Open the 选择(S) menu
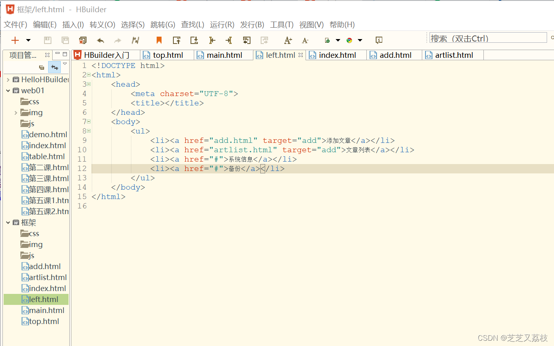Image resolution: width=554 pixels, height=346 pixels. [x=133, y=25]
